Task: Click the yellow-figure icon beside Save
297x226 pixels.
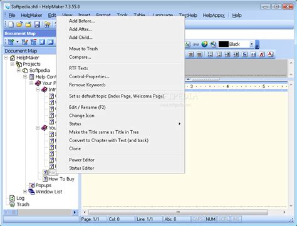Action: 48,24
